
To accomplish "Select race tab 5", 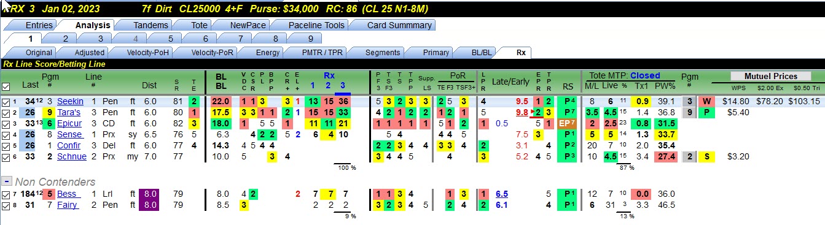I will point(170,38).
